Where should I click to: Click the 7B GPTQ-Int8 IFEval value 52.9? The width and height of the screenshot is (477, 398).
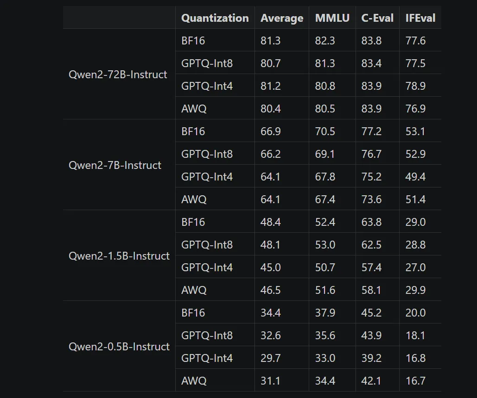point(415,154)
